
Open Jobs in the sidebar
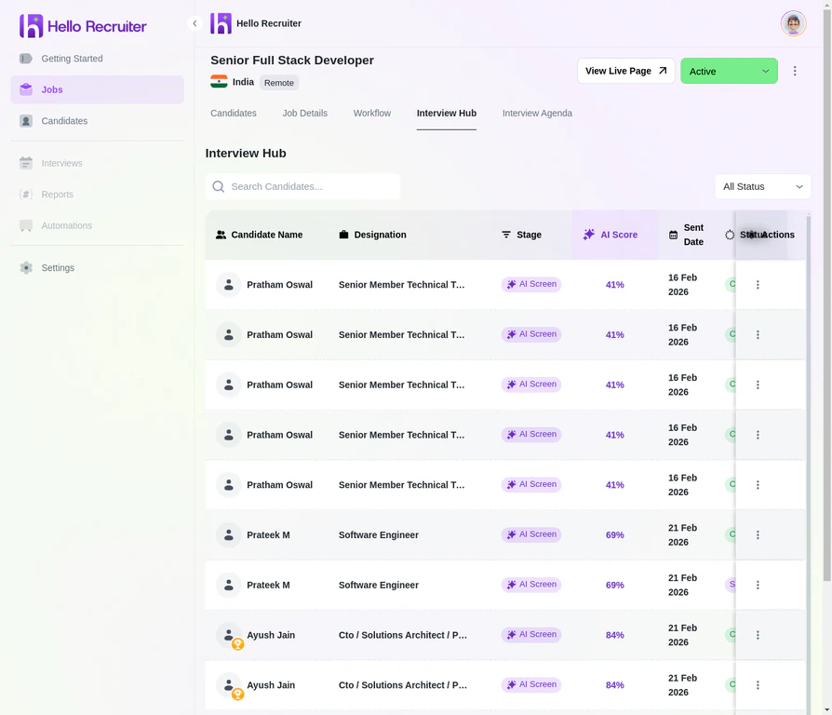click(97, 89)
